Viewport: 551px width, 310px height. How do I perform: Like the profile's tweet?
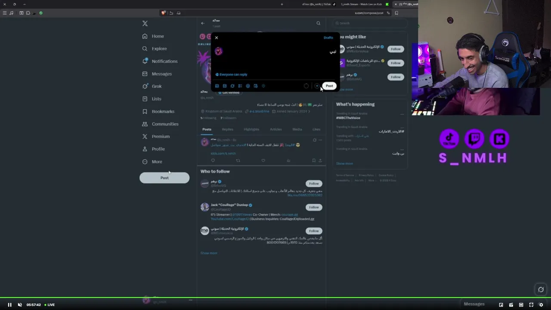[x=263, y=161]
